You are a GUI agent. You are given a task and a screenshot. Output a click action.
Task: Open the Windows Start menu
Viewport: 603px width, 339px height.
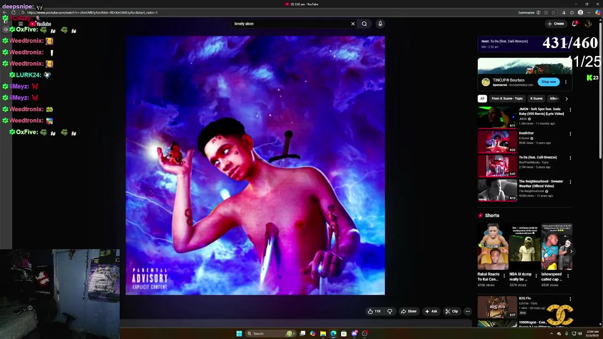pyautogui.click(x=239, y=333)
